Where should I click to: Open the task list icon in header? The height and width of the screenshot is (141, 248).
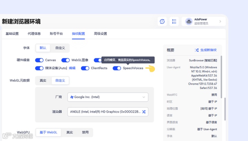174,21
